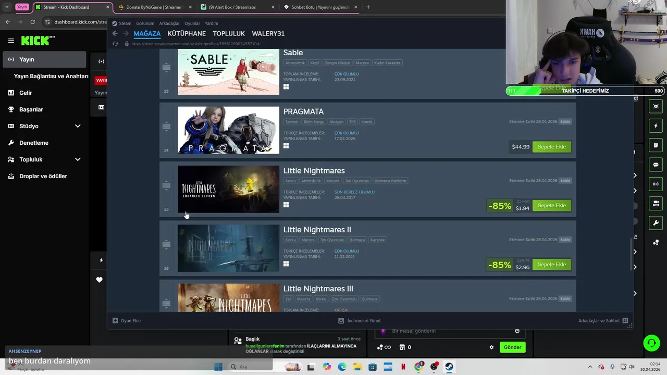Screen dimensions: 667x375
Task: Click wrench icon in Kick right toolbar
Action: click(x=656, y=223)
